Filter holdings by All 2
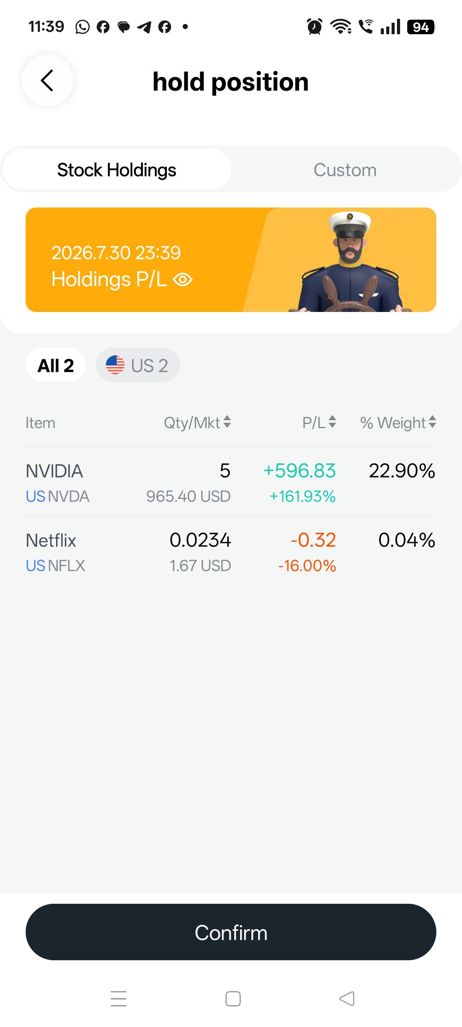 pyautogui.click(x=56, y=365)
